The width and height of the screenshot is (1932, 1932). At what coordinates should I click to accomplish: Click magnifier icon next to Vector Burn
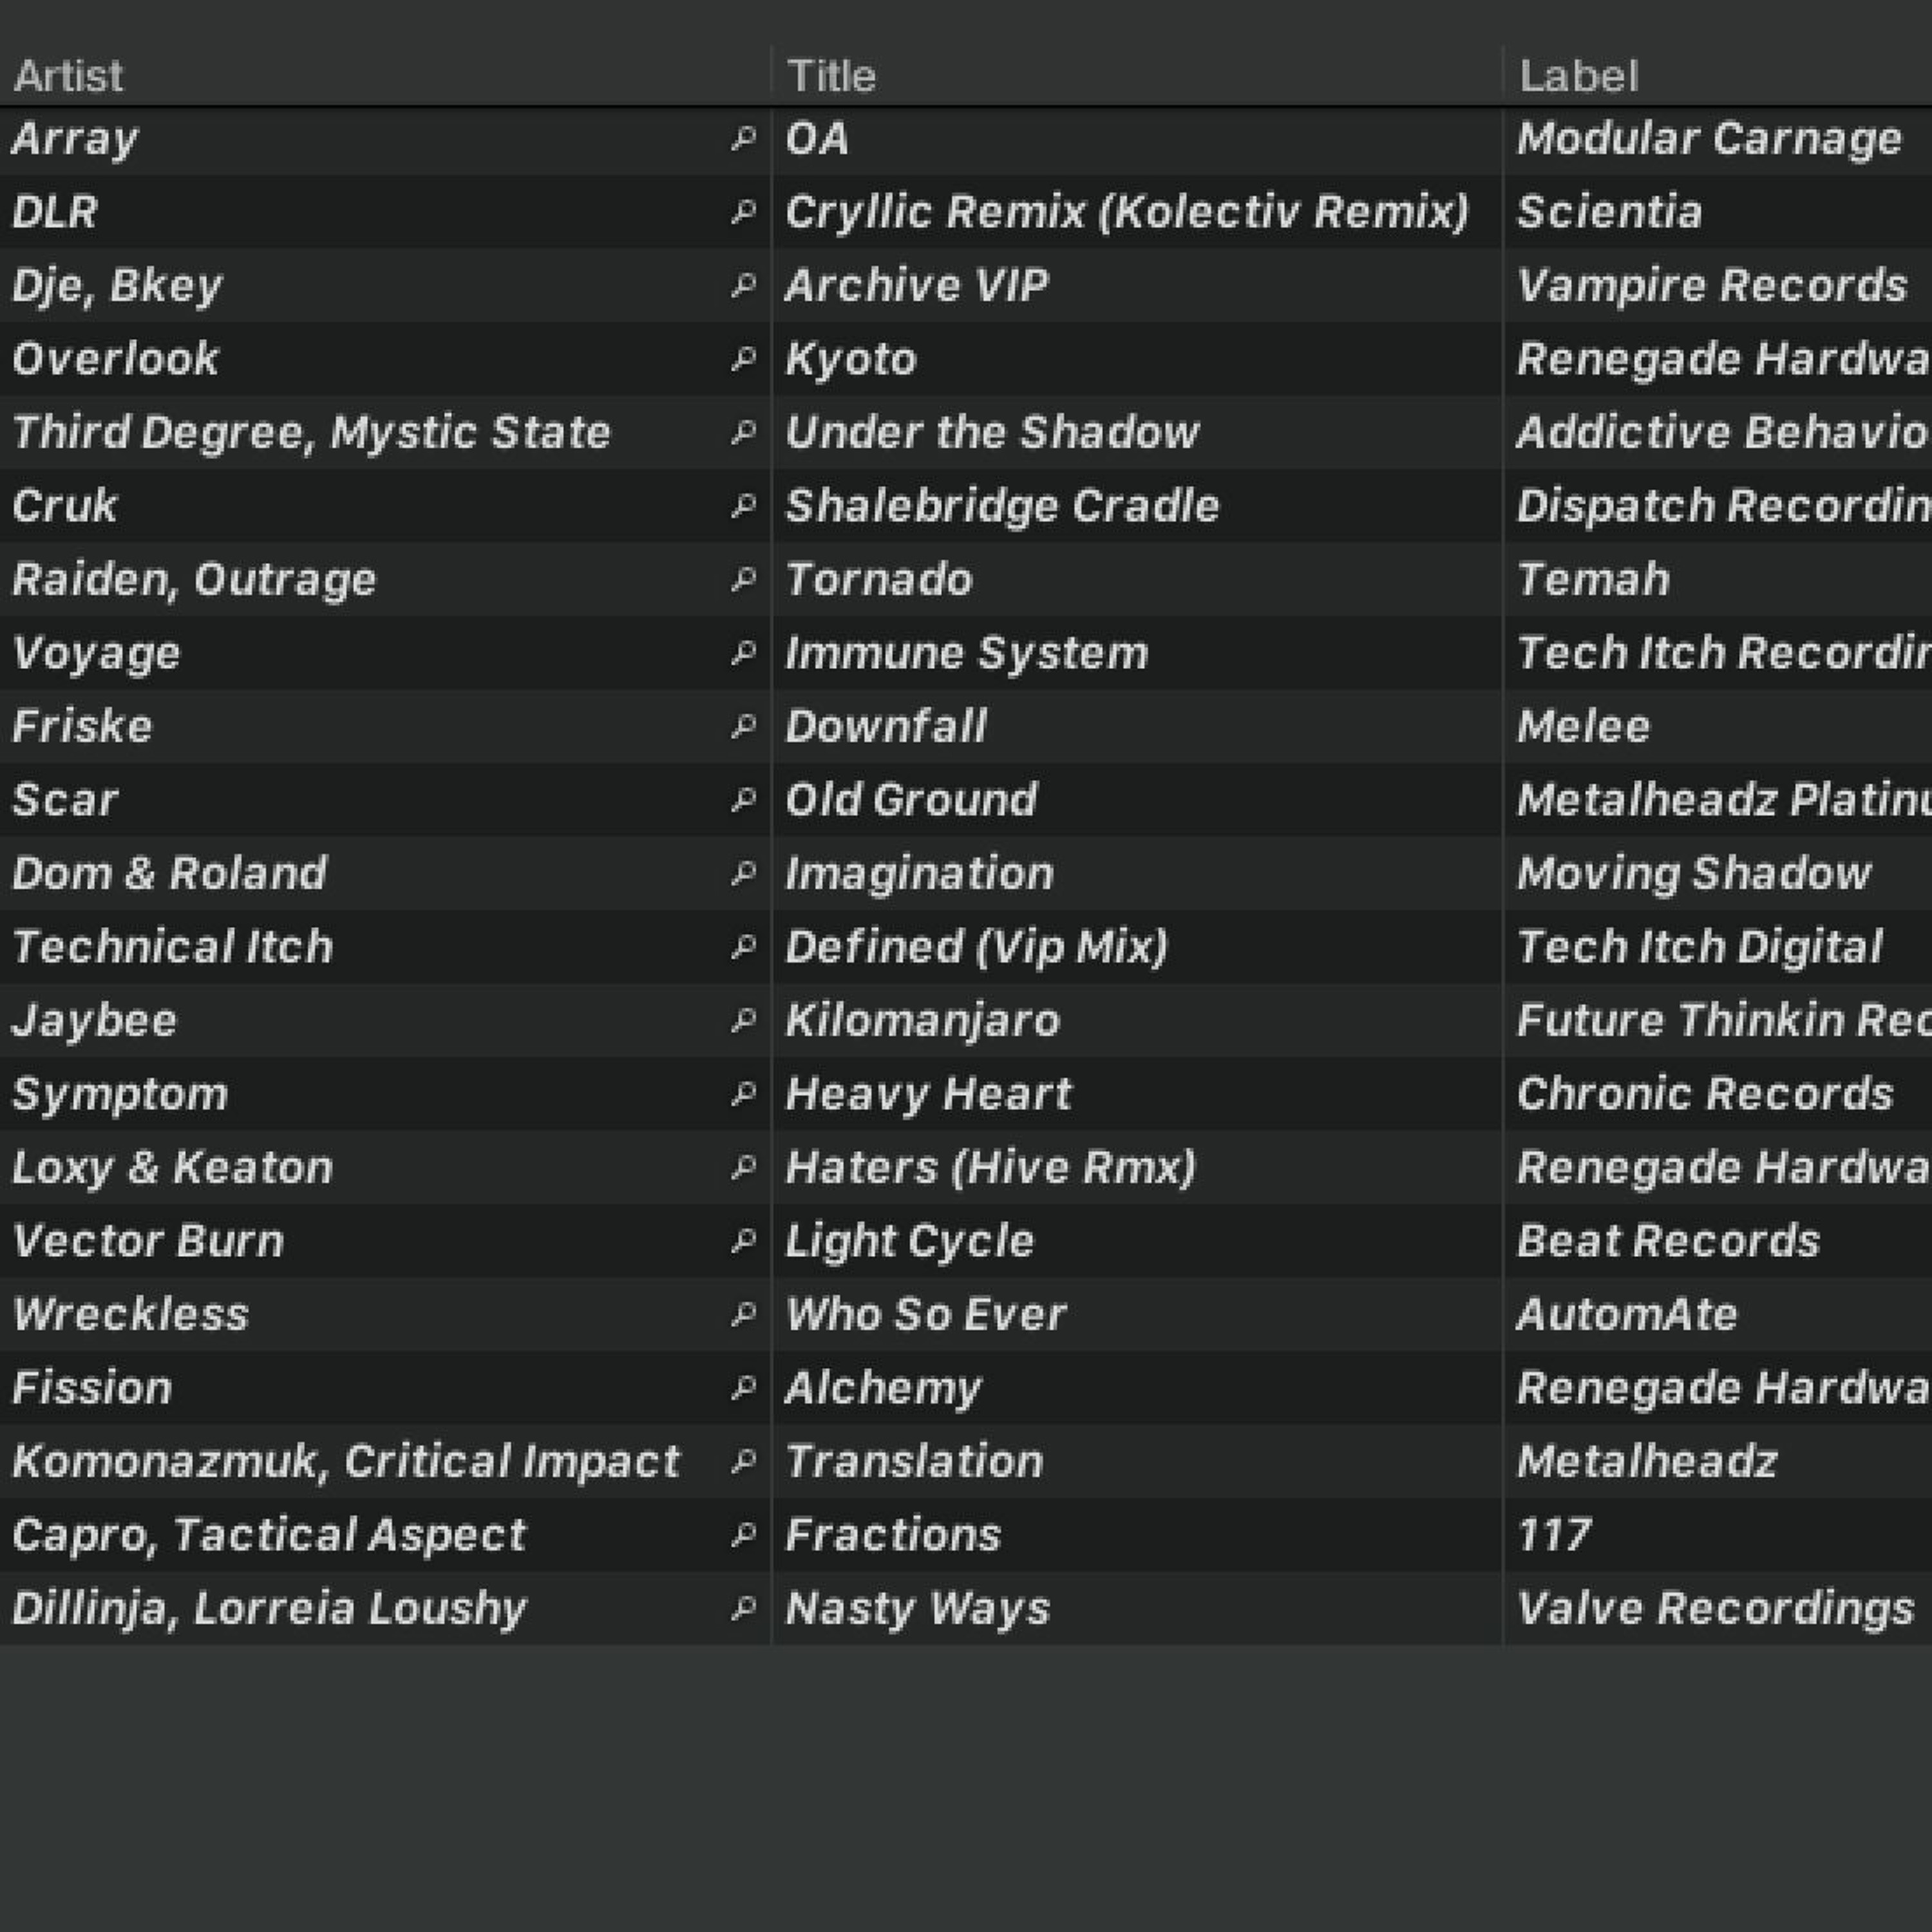[743, 1240]
